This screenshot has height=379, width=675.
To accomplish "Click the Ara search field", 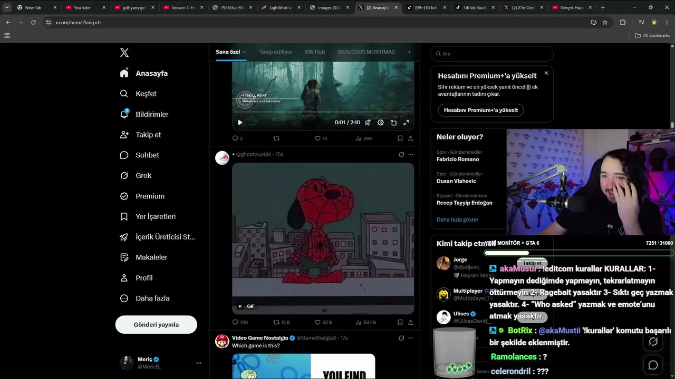I will click(x=492, y=54).
